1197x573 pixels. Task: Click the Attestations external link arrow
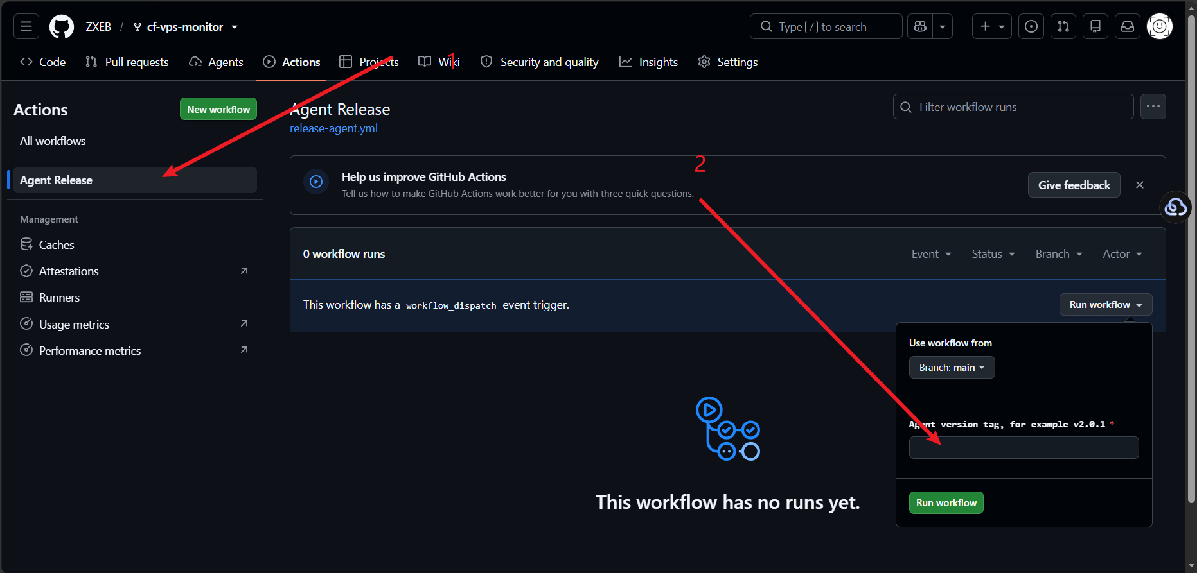(244, 271)
